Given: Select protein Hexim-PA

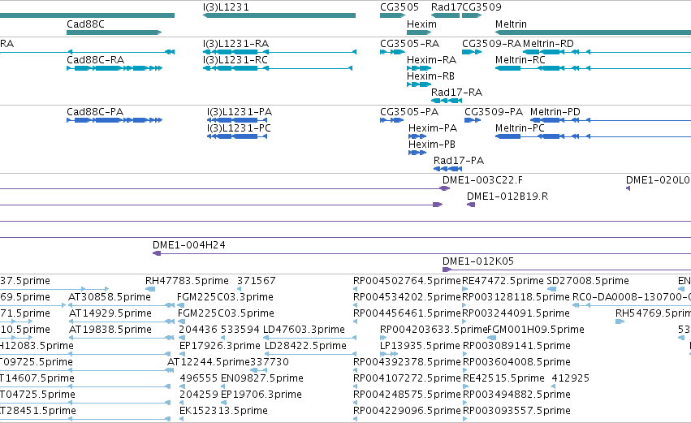Looking at the screenshot, I should click(x=417, y=136).
